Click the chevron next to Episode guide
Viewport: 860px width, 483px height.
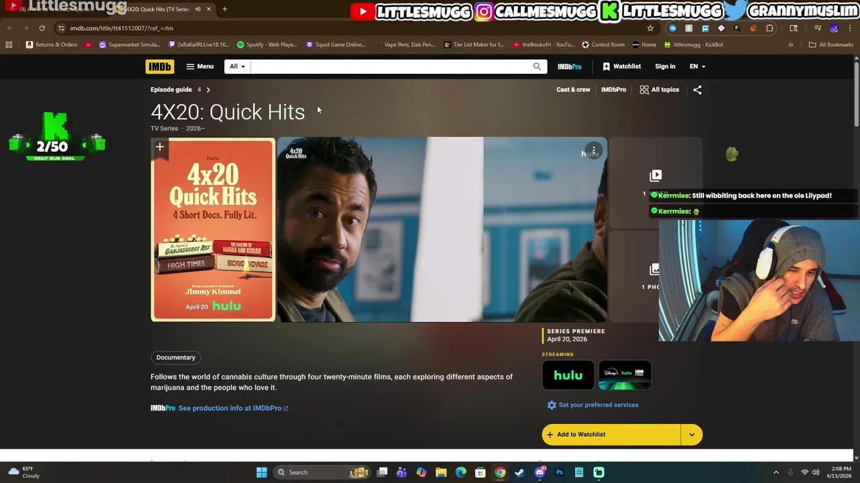coord(208,89)
